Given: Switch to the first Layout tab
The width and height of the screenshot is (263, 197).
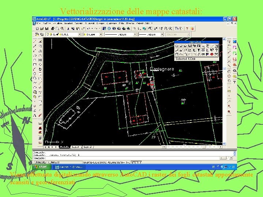Looking at the screenshot, I should point(76,147).
